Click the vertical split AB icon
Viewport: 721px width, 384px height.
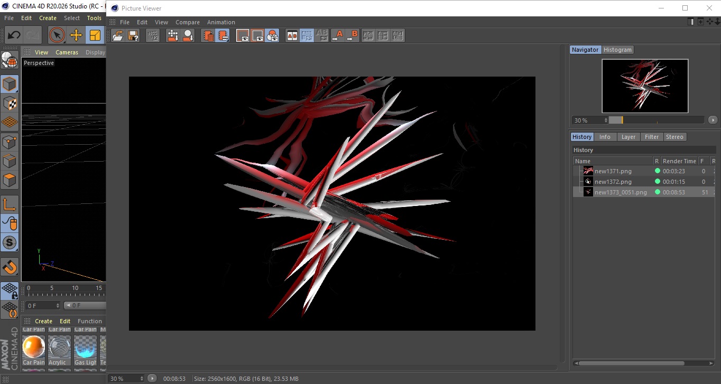pyautogui.click(x=368, y=35)
